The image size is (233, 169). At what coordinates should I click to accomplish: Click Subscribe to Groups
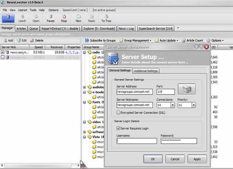click(x=100, y=41)
